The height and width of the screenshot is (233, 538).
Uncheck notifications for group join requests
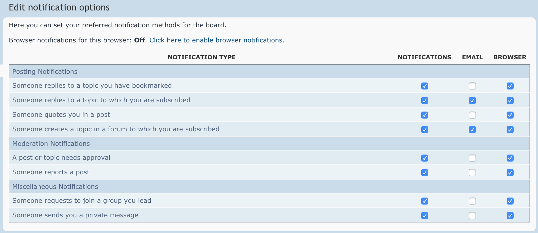coord(424,201)
